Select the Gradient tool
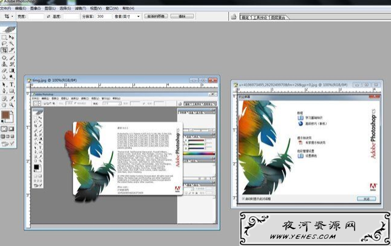The width and height of the screenshot is (391, 246). (12, 71)
